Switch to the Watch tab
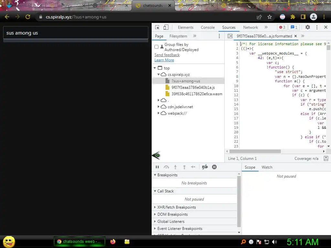Image resolution: width=331 pixels, height=248 pixels. [x=267, y=167]
